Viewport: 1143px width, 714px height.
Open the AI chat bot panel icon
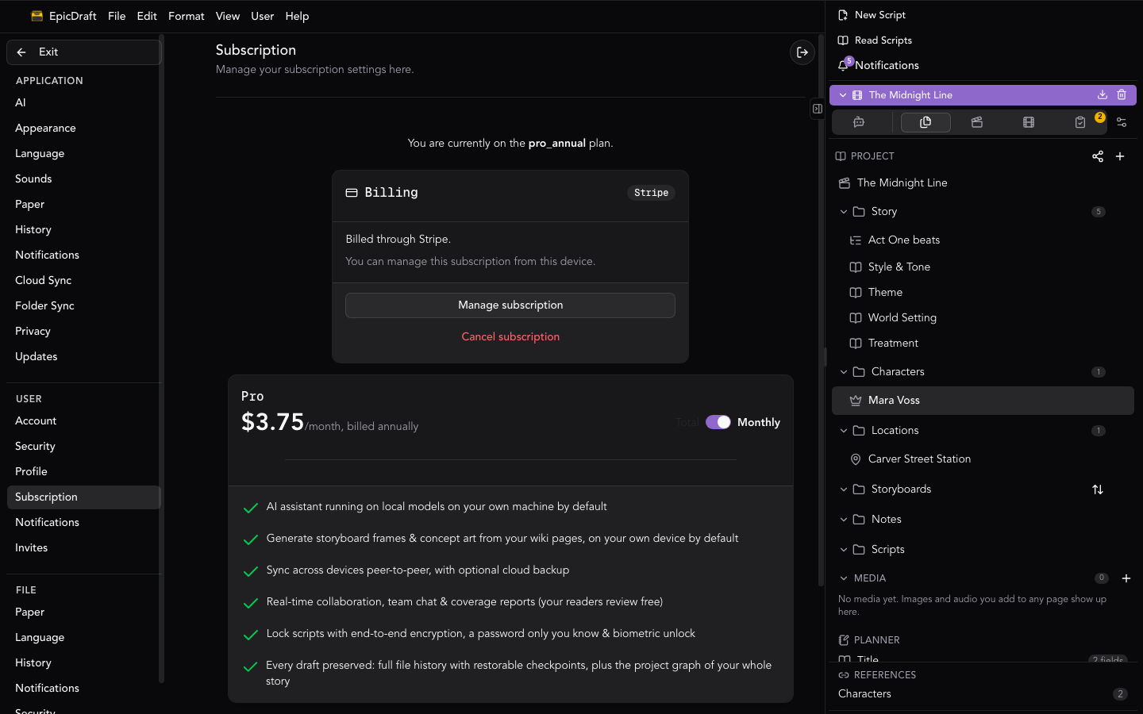pos(859,122)
